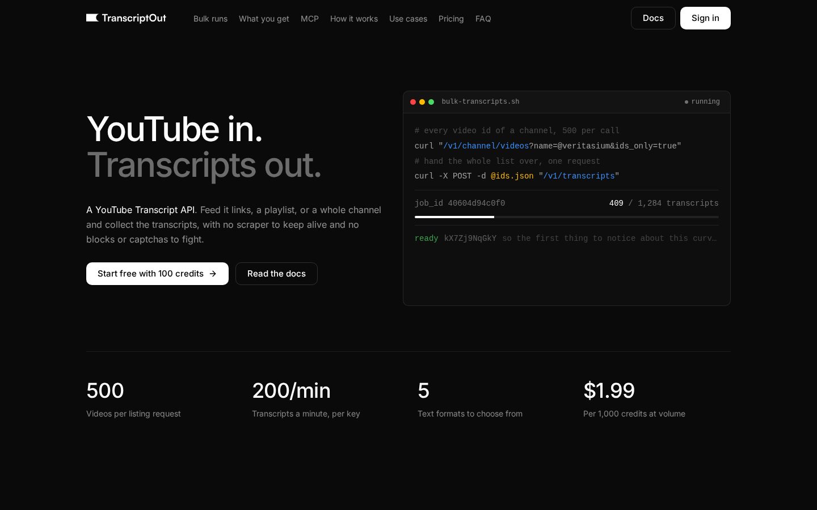Screen dimensions: 817x510
Task: Click the @ids.json curl POST line
Action: click(x=517, y=176)
